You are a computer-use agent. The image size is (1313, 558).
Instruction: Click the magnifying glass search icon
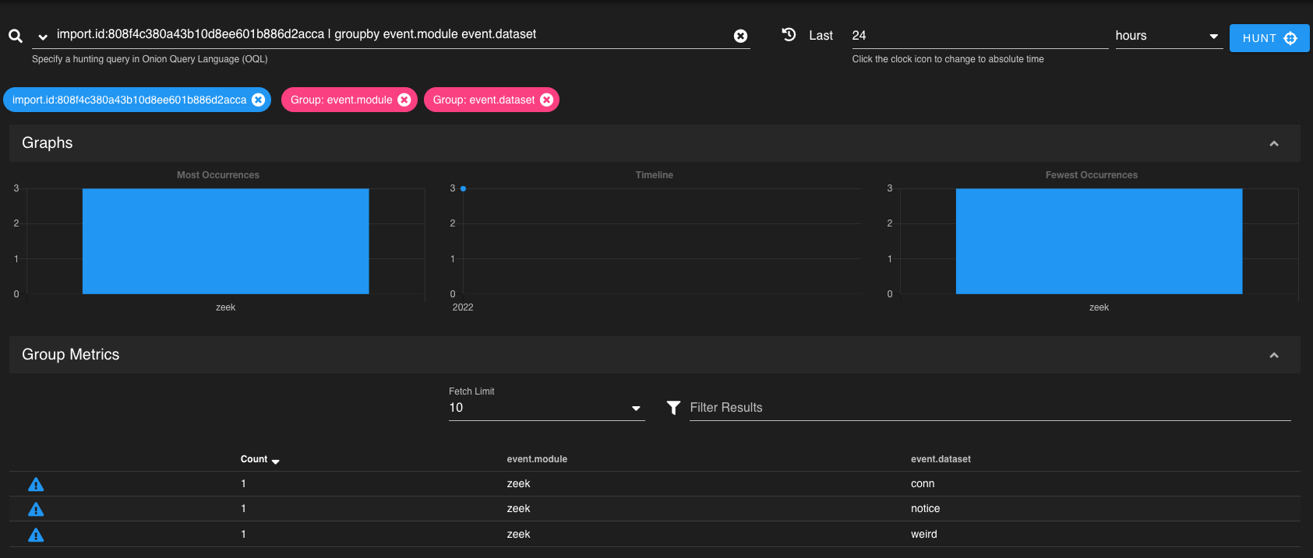(16, 36)
